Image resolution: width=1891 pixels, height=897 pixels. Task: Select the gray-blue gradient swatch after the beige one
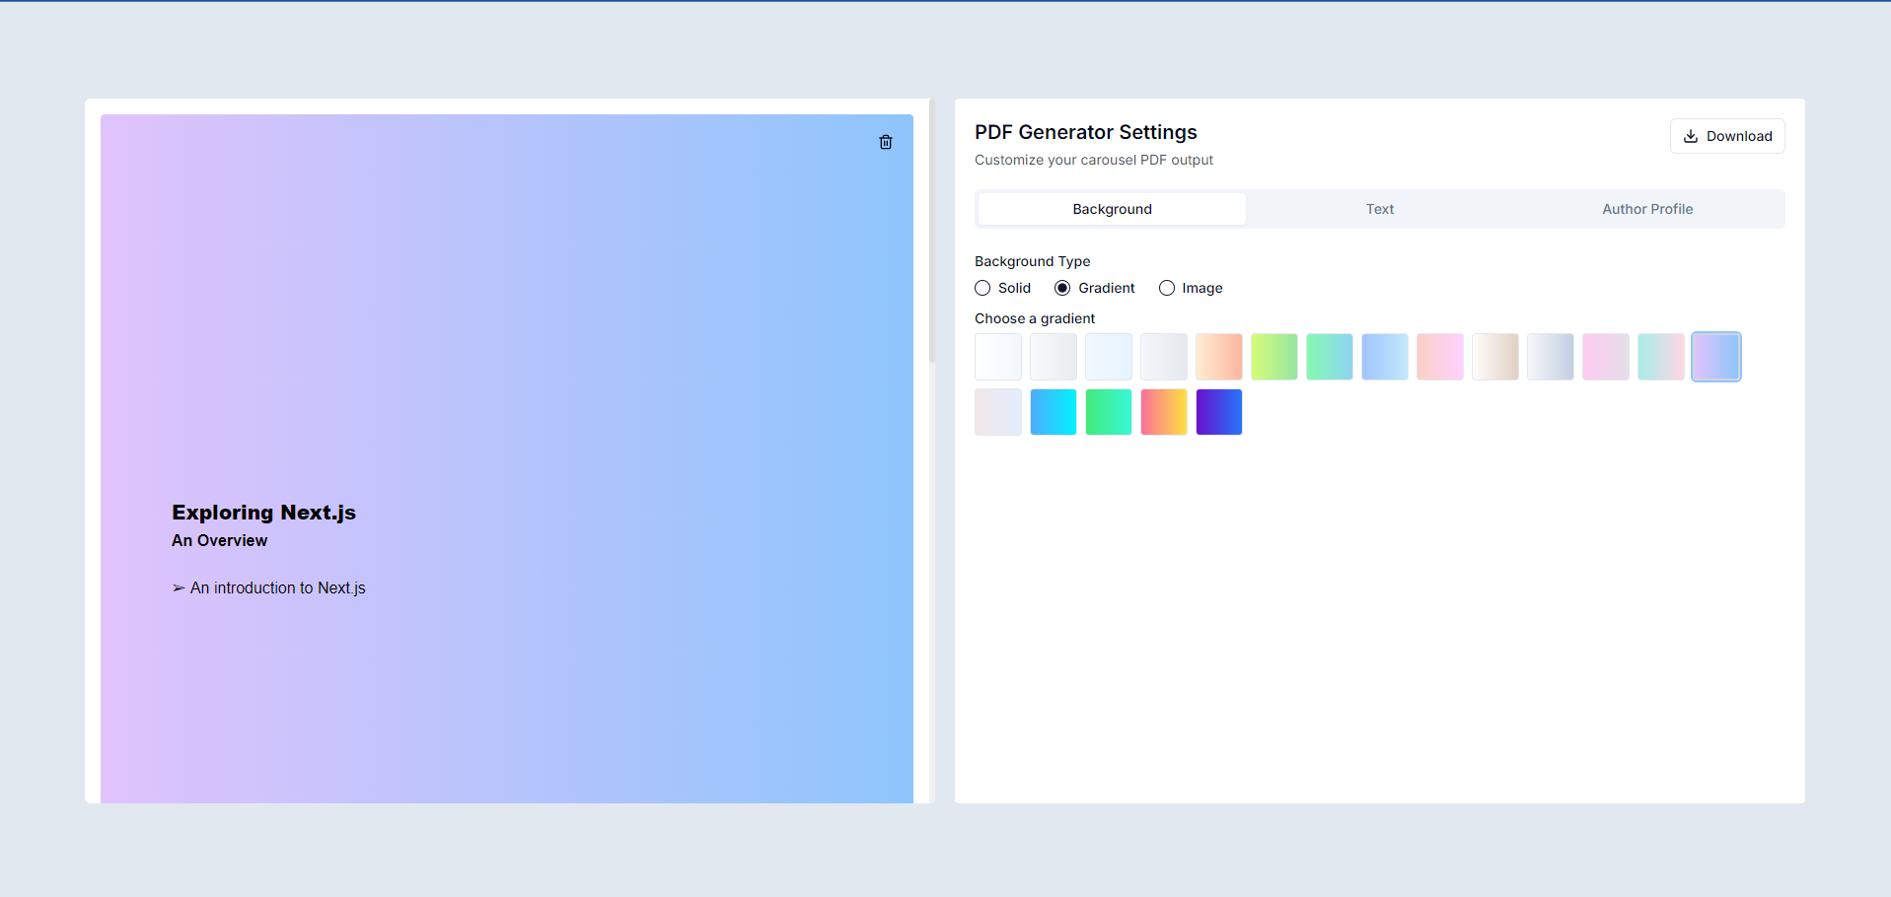[1551, 357]
